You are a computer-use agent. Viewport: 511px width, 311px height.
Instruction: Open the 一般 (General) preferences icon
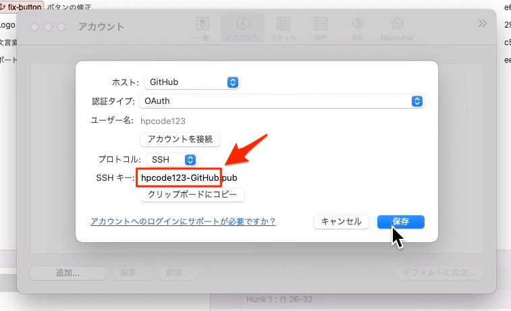pos(201,28)
